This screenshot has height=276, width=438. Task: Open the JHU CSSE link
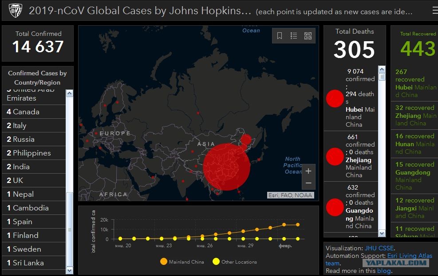tap(379, 248)
